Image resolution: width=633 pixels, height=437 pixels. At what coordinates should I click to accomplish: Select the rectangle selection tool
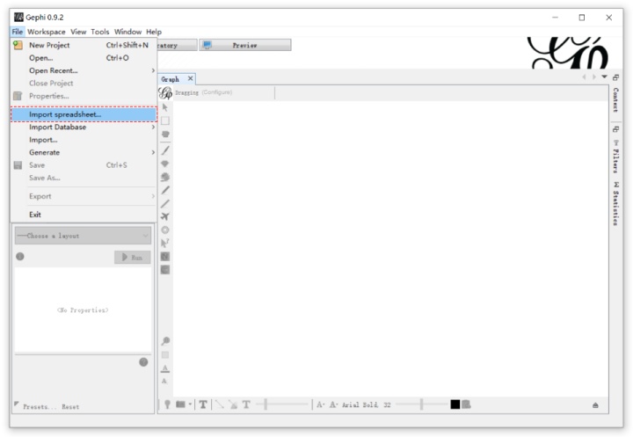coord(165,120)
